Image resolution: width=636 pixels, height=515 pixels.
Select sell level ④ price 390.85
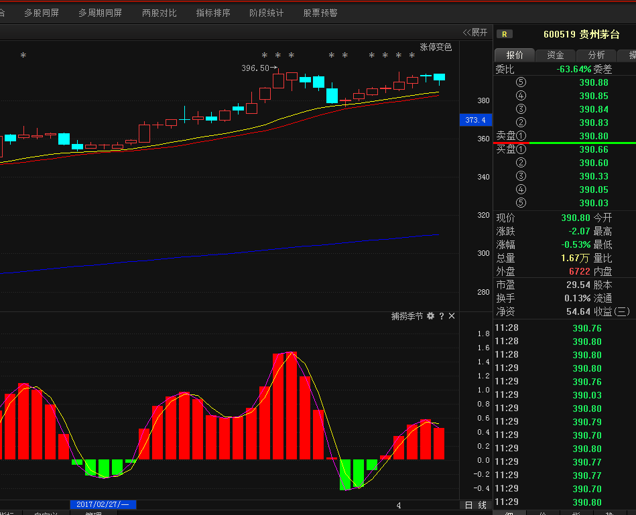[593, 96]
